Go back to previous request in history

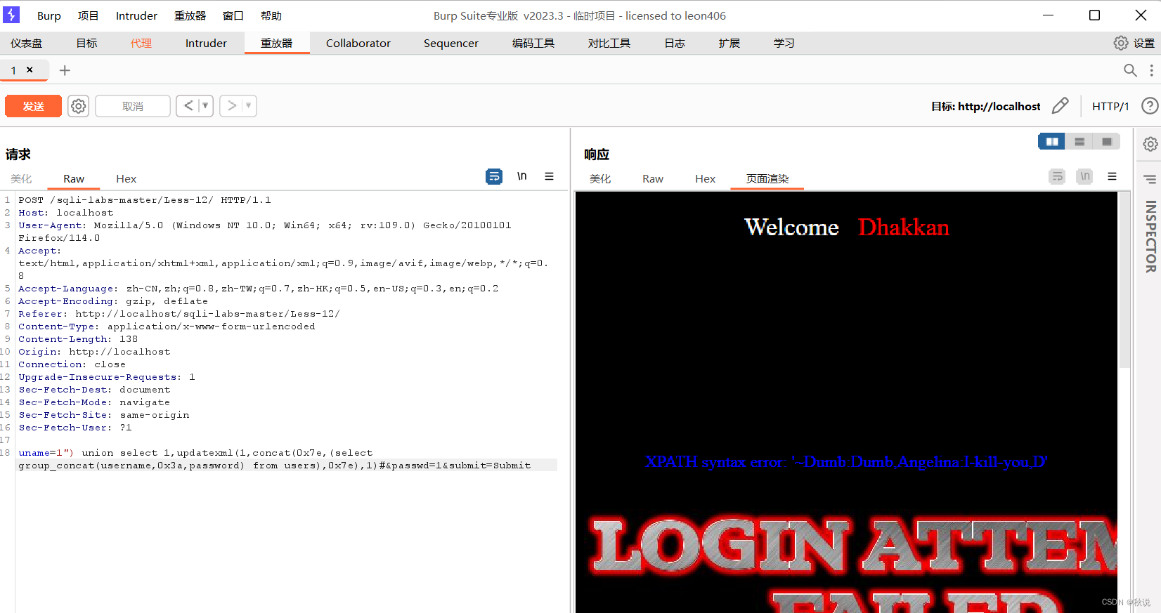(188, 106)
